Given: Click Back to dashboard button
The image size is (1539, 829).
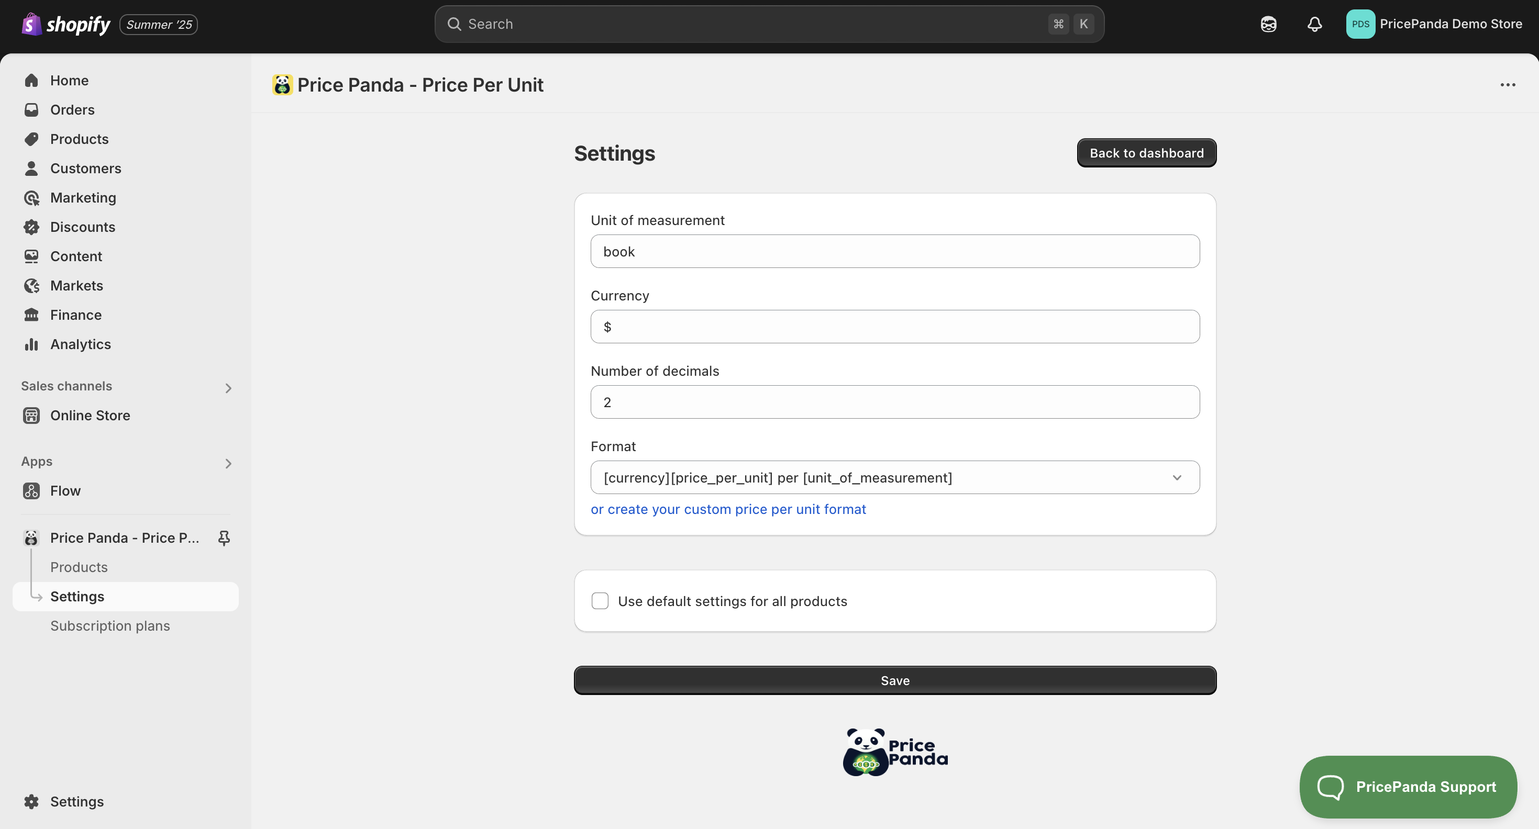Looking at the screenshot, I should click(x=1146, y=153).
